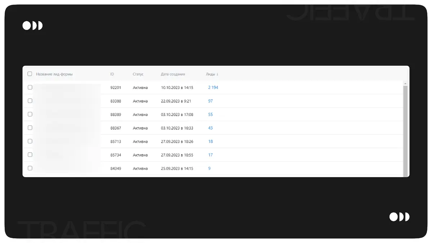Image resolution: width=432 pixels, height=243 pixels.
Task: Select the checkbox for lead form ID 92201
Action: coord(30,87)
